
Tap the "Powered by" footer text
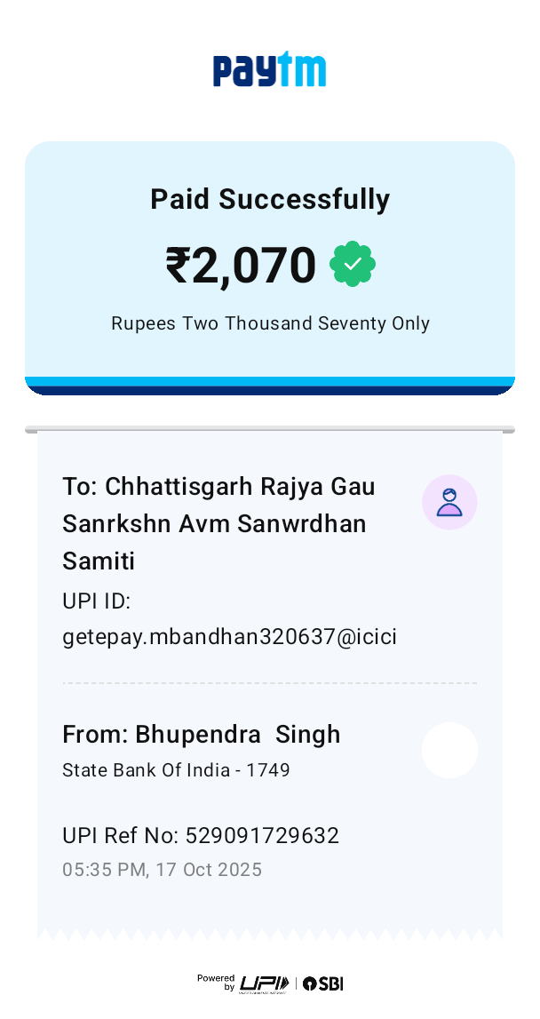click(216, 982)
